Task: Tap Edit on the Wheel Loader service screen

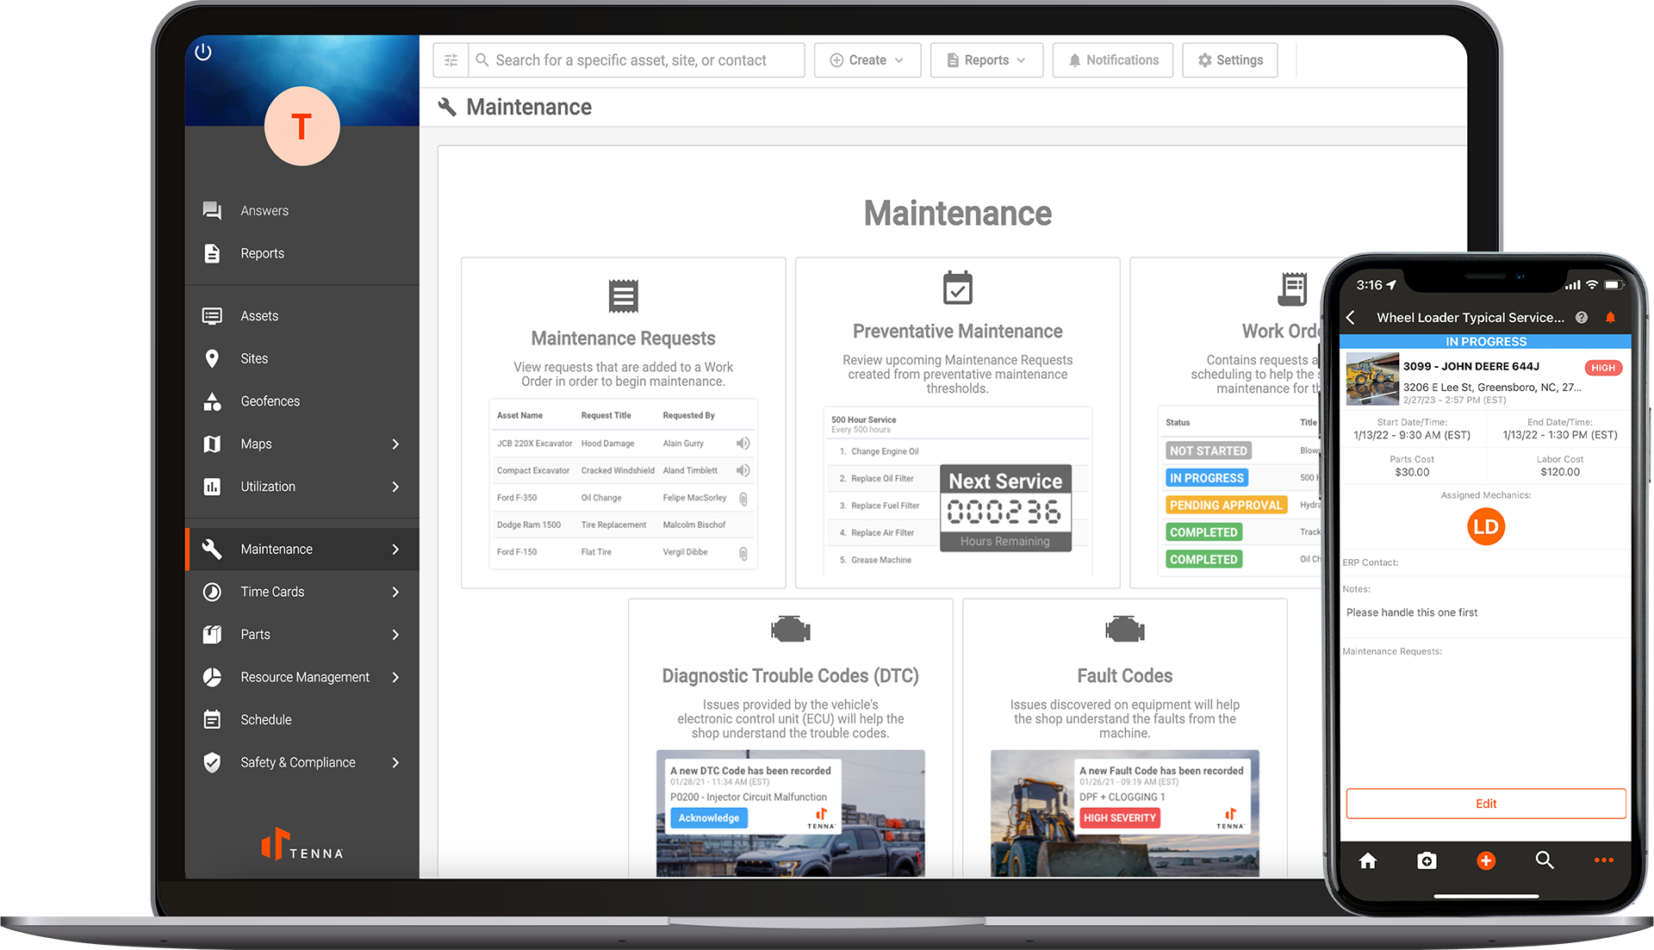Action: [1485, 804]
